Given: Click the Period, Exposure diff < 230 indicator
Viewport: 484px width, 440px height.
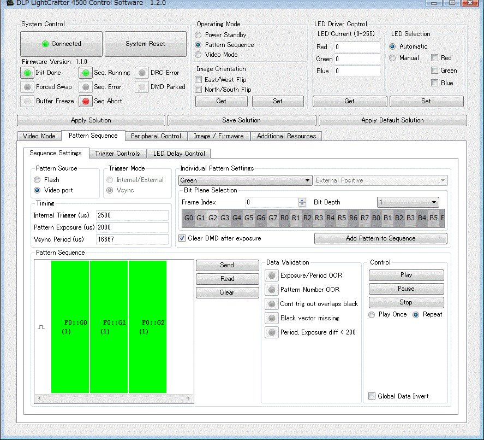Looking at the screenshot, I should point(272,332).
